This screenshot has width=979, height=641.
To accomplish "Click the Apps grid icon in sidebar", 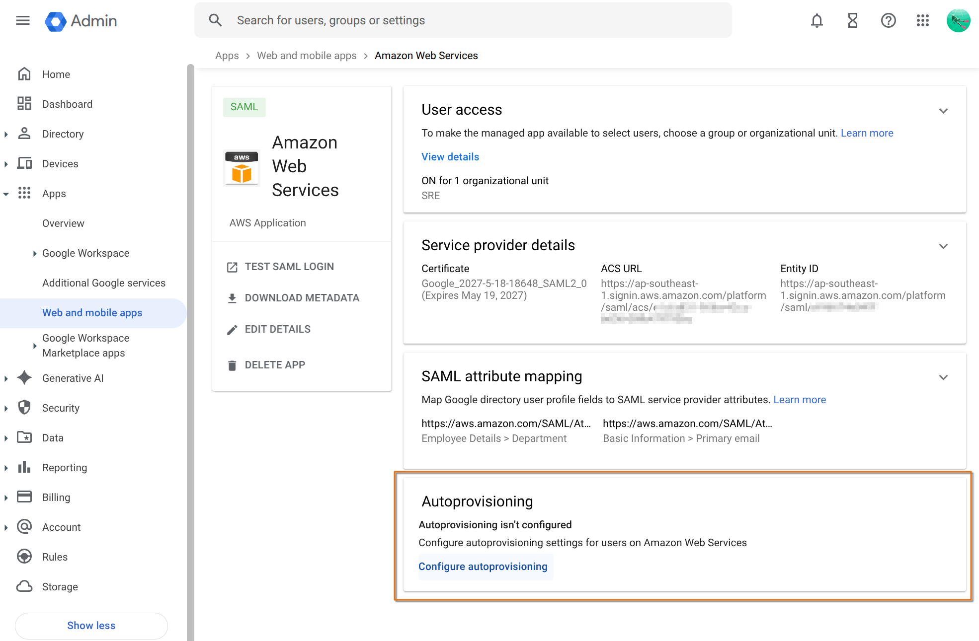I will (24, 193).
